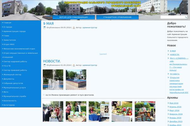Open Документы in the side menu
The width and height of the screenshot is (190, 126).
9,79
